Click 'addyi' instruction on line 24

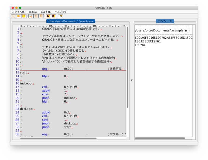point(46,113)
